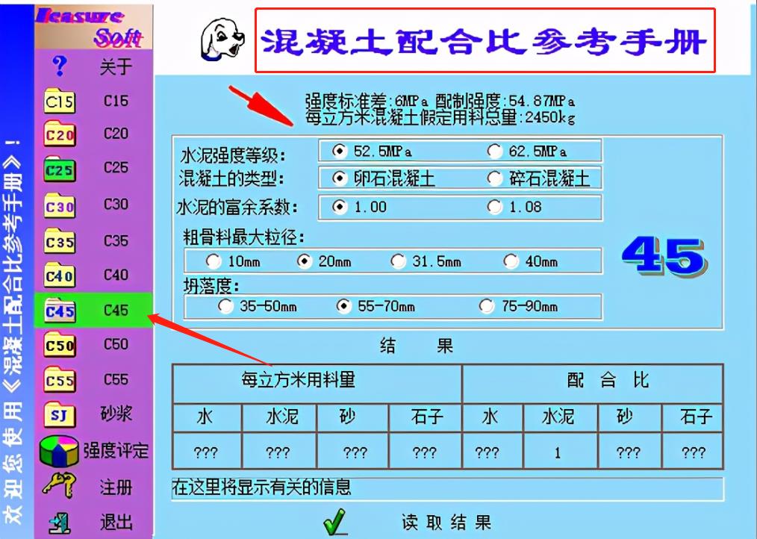
Task: Switch to the C50 menu item
Action: pyautogui.click(x=116, y=345)
